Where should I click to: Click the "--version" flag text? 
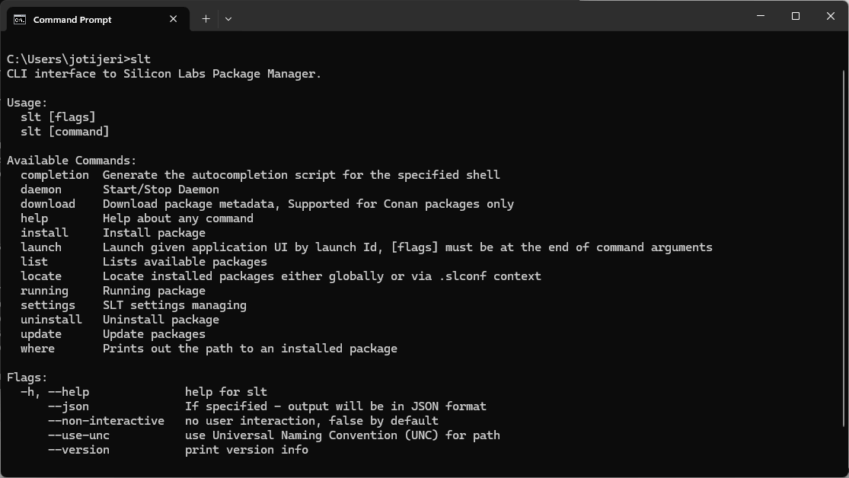[78, 450]
